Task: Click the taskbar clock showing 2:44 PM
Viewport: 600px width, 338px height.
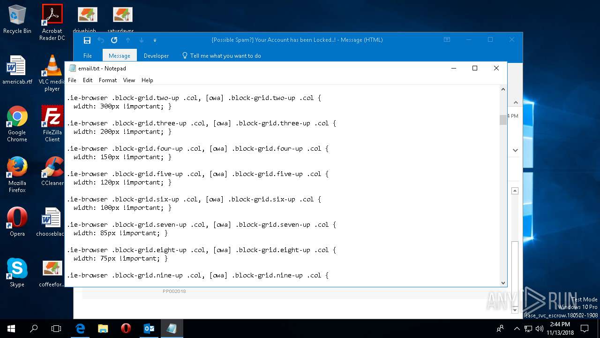Action: coord(560,329)
